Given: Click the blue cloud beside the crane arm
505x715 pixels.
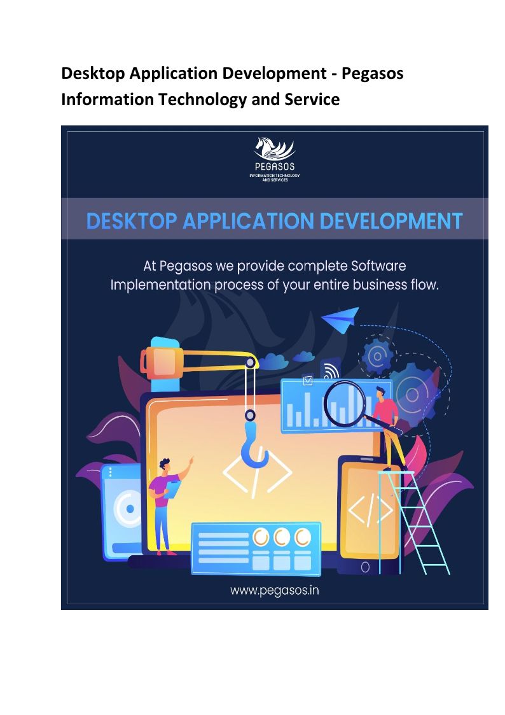Looking at the screenshot, I should (x=274, y=361).
